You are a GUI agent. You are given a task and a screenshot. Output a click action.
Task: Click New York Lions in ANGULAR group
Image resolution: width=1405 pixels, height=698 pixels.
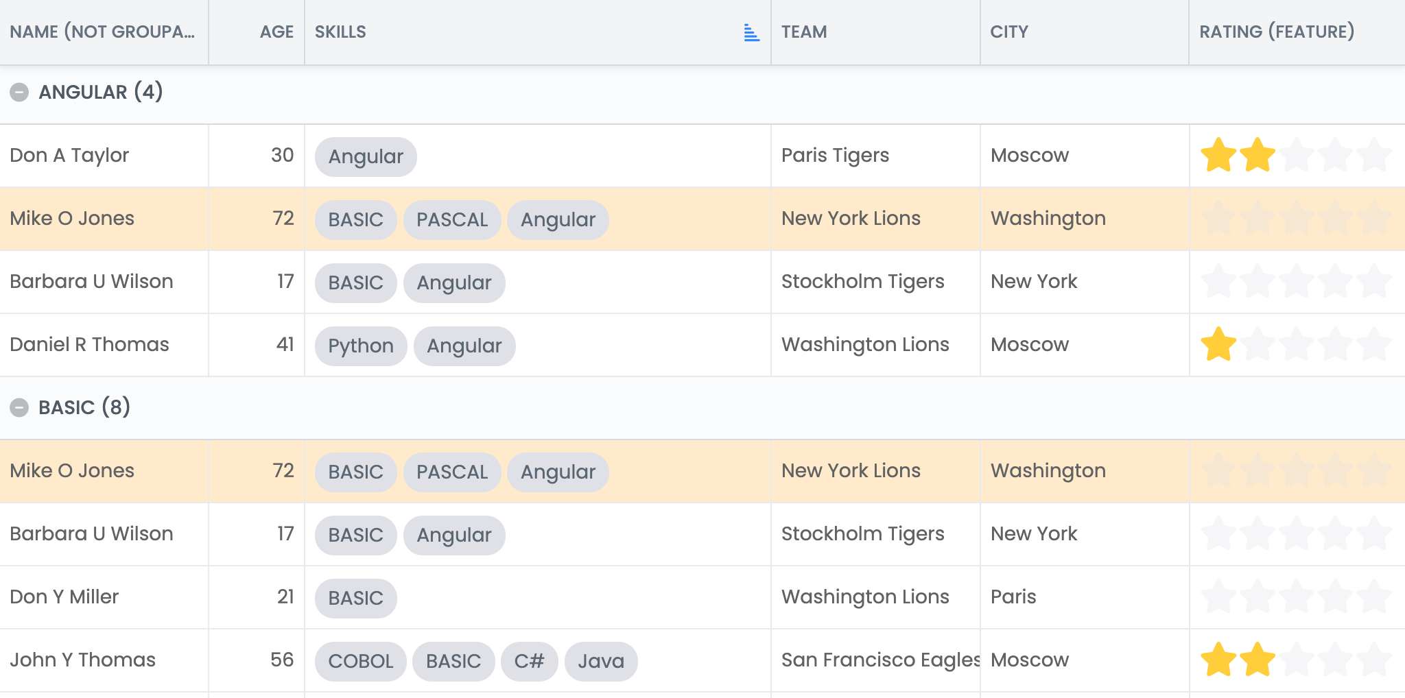[876, 219]
